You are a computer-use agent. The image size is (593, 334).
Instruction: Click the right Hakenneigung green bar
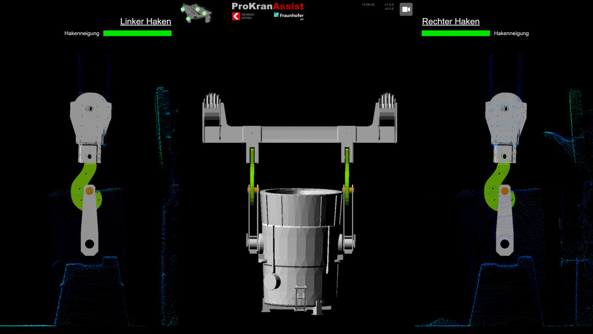456,34
